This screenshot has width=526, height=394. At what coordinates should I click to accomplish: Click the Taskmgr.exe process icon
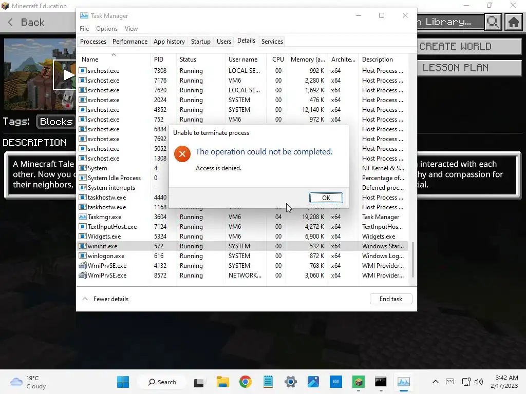tap(83, 217)
